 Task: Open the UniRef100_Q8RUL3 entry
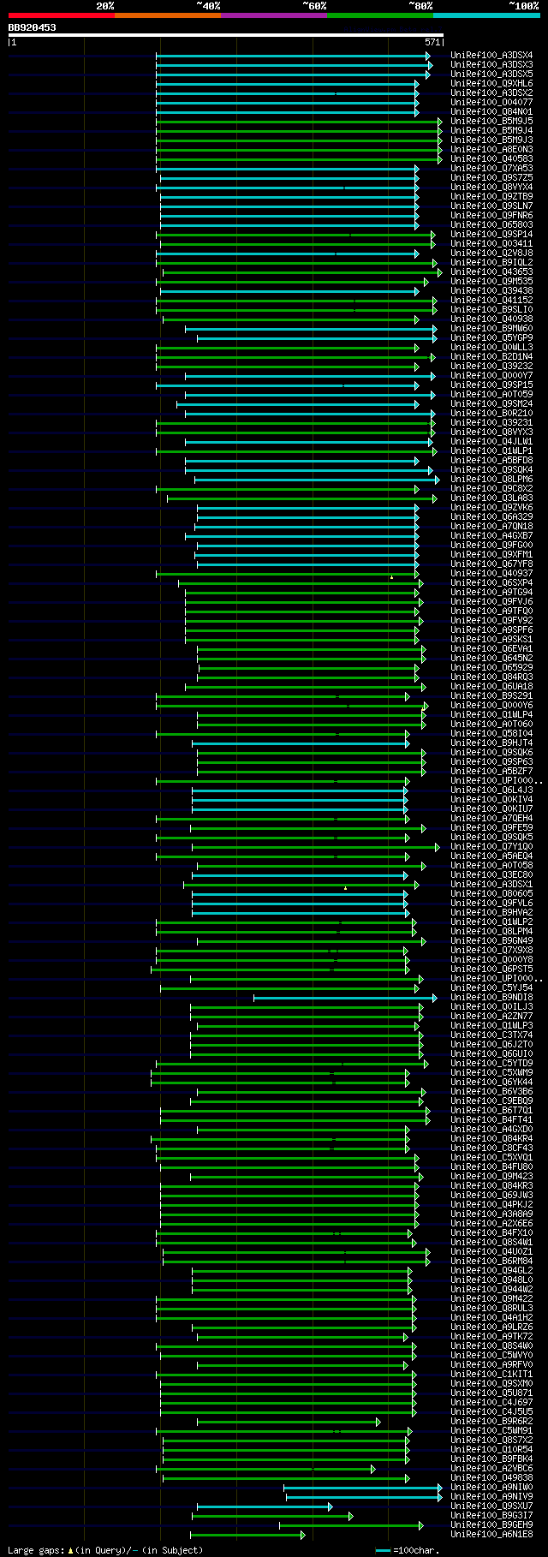coord(491,1309)
